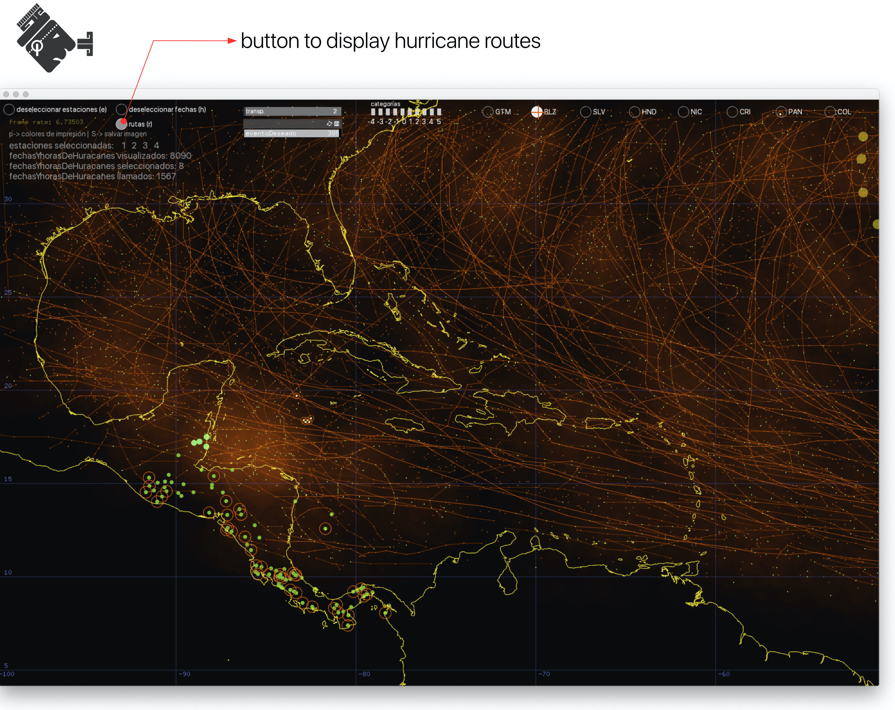Toggle category -3 filter box
Viewport: 895px width, 710px height.
[380, 112]
